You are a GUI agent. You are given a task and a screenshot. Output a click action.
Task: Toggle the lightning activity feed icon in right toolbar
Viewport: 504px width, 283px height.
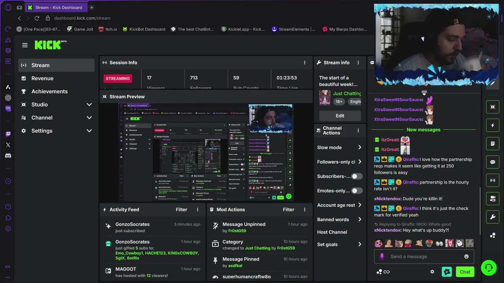pyautogui.click(x=493, y=125)
